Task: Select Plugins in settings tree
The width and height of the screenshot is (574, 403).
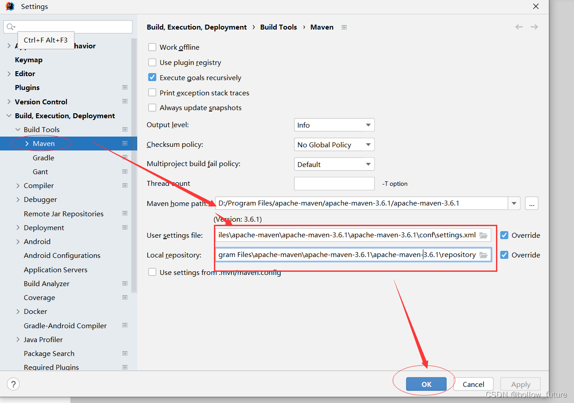Action: 27,87
